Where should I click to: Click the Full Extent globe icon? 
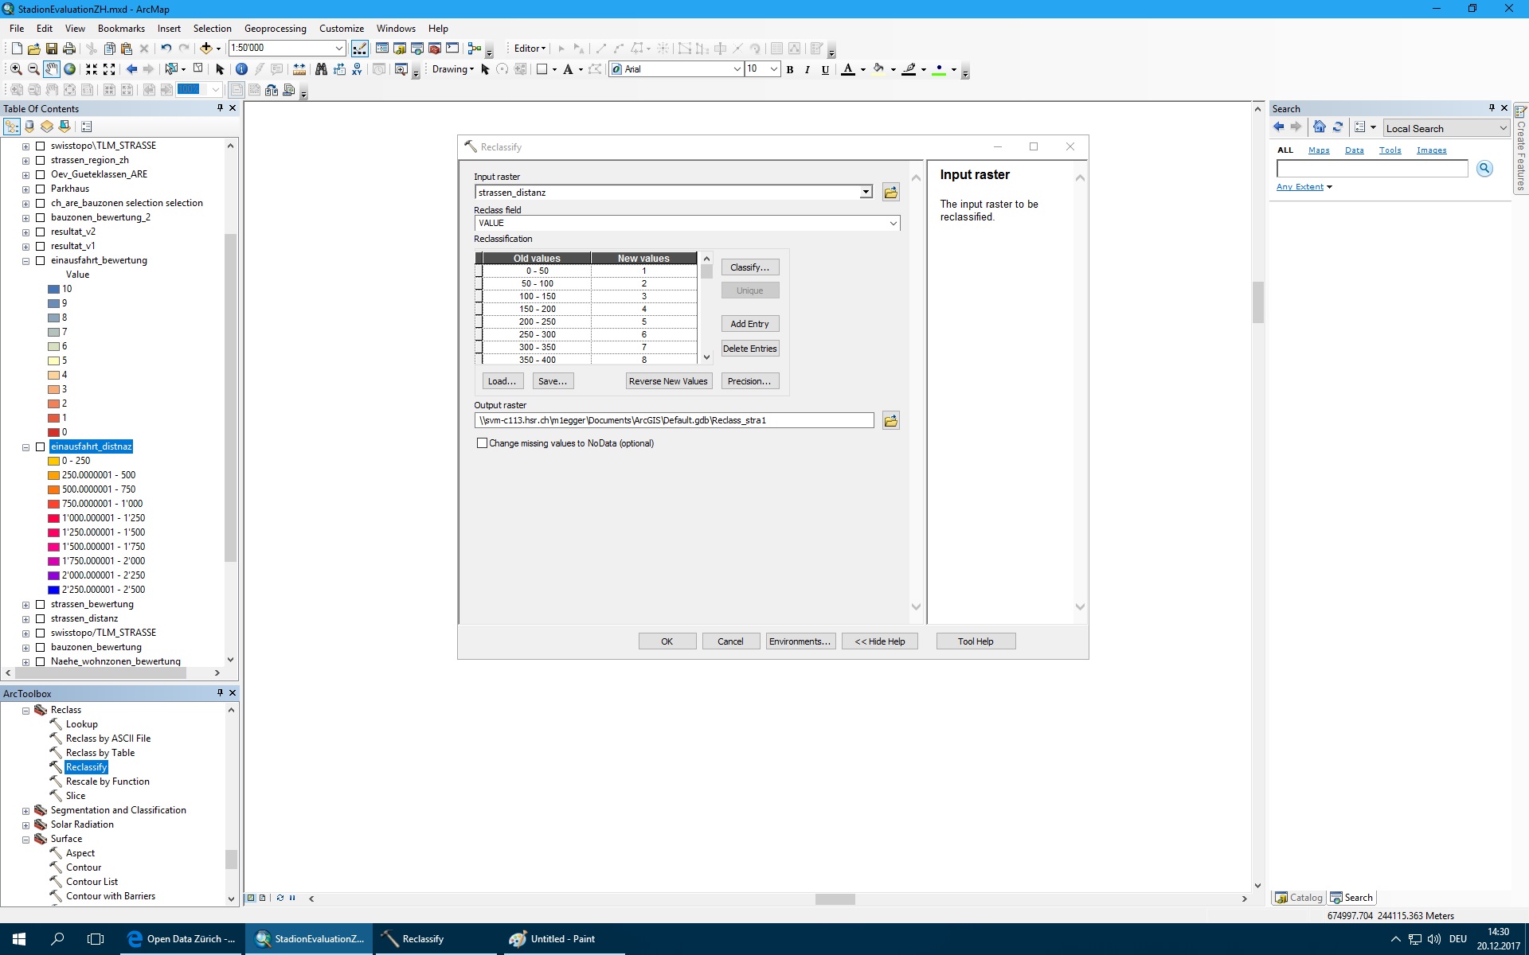70,69
